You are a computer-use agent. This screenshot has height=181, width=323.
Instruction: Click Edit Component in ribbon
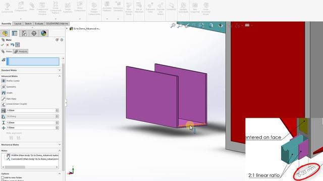click(7, 8)
